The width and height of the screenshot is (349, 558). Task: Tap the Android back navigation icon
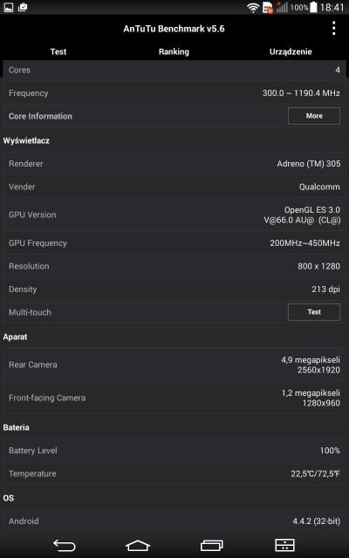click(65, 545)
